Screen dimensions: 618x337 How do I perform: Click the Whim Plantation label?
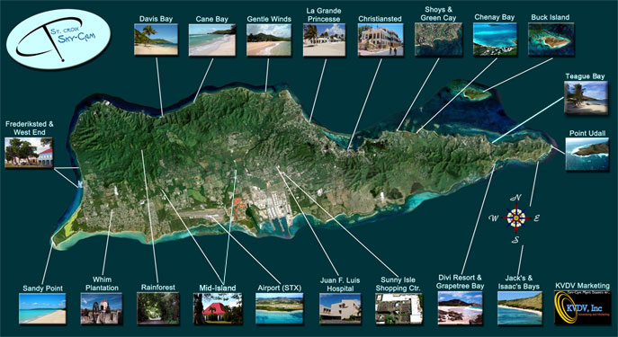(102, 284)
